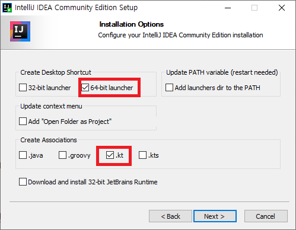296x230 pixels.
Task: Click the Update context menu group label
Action: click(51, 106)
